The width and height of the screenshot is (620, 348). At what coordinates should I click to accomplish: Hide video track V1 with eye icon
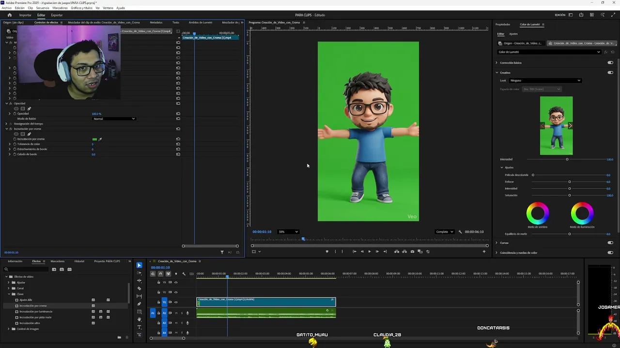pos(176,302)
